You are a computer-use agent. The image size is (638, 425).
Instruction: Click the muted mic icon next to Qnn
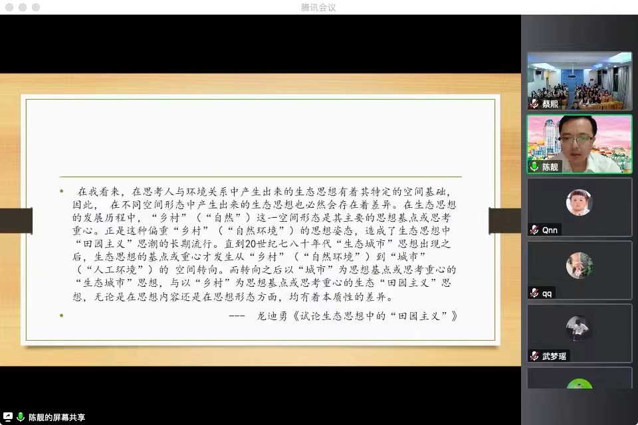tap(534, 230)
